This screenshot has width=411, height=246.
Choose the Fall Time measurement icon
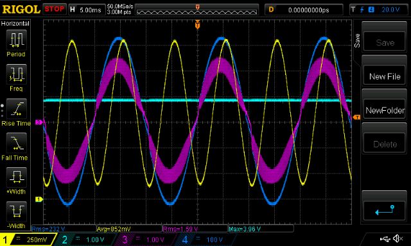pos(16,143)
